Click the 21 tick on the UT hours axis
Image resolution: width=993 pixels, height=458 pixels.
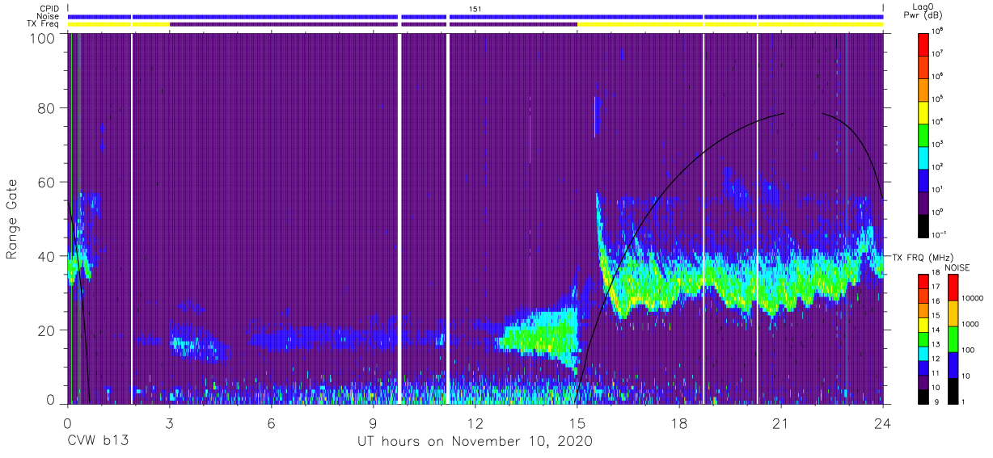[780, 422]
